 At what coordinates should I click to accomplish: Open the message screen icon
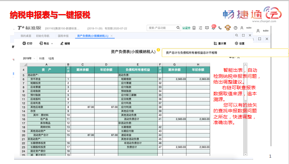pos(207,28)
